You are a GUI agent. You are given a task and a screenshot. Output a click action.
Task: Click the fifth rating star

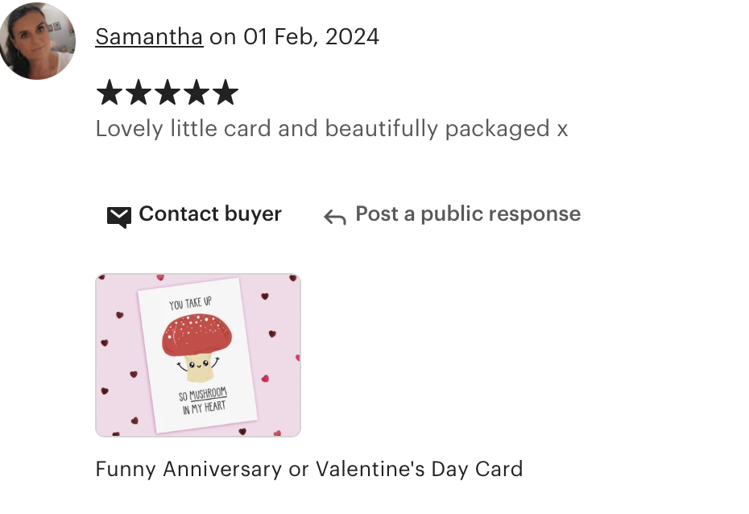tap(225, 92)
